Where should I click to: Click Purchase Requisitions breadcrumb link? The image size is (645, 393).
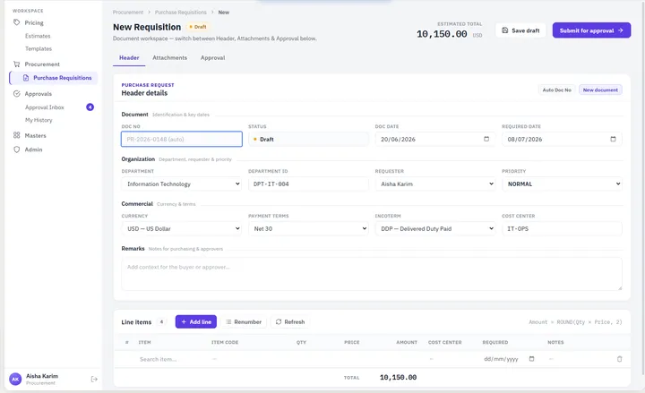coord(181,13)
